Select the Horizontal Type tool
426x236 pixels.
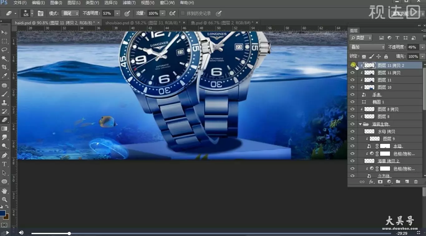pyautogui.click(x=4, y=164)
